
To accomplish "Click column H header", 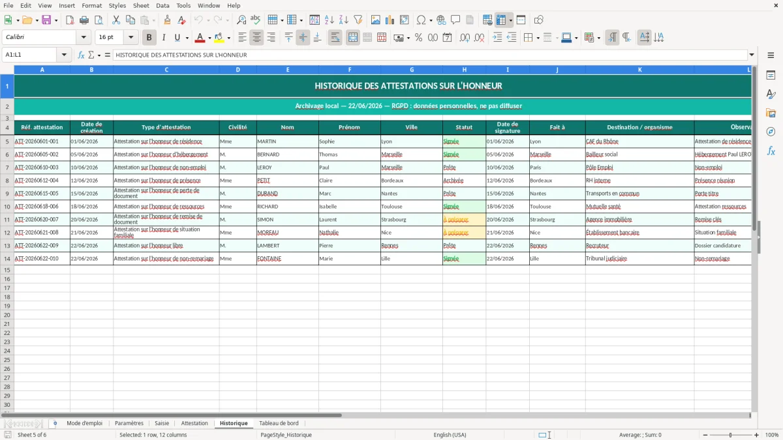I will click(x=464, y=70).
